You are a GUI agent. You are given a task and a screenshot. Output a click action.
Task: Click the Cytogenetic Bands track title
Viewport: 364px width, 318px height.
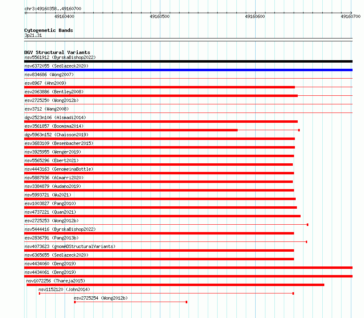[x=49, y=30]
